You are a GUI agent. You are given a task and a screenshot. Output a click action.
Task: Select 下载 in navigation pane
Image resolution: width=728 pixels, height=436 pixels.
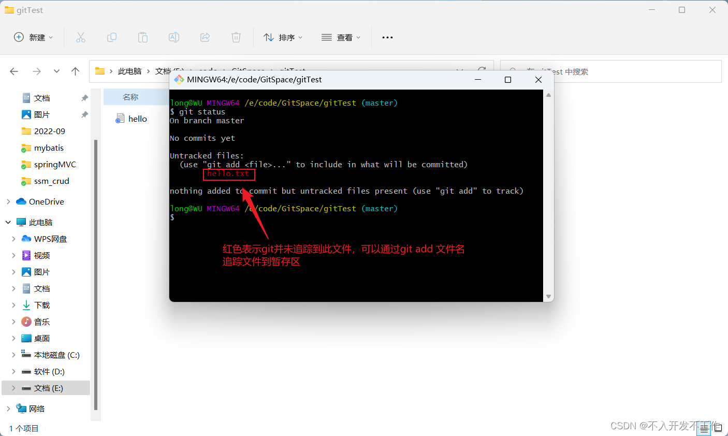(x=42, y=305)
